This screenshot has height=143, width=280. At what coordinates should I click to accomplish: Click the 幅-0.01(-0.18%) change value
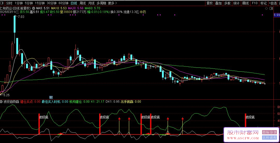coord(99,12)
